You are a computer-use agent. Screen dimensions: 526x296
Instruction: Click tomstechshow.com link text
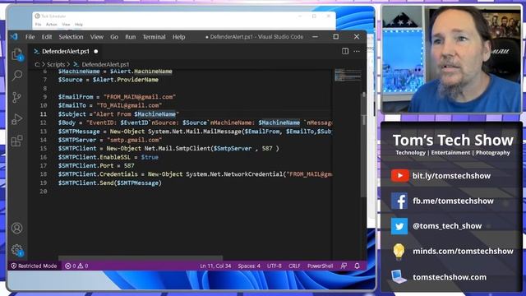[x=450, y=277]
